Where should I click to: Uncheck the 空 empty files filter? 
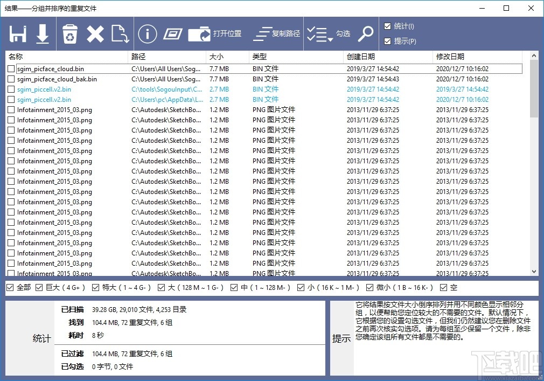[x=444, y=288]
